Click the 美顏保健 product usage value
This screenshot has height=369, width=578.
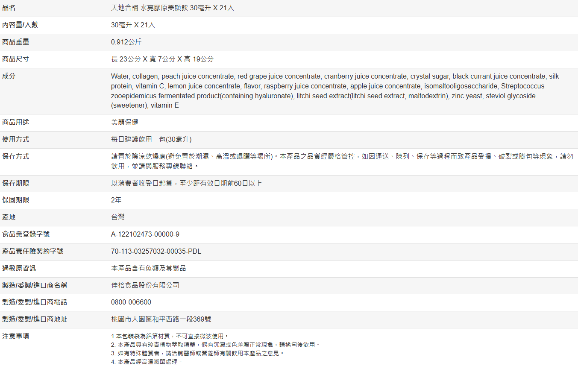[x=125, y=123]
